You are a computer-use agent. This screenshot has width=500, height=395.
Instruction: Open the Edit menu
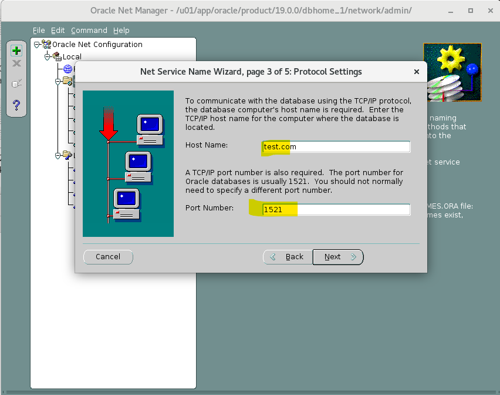[58, 31]
